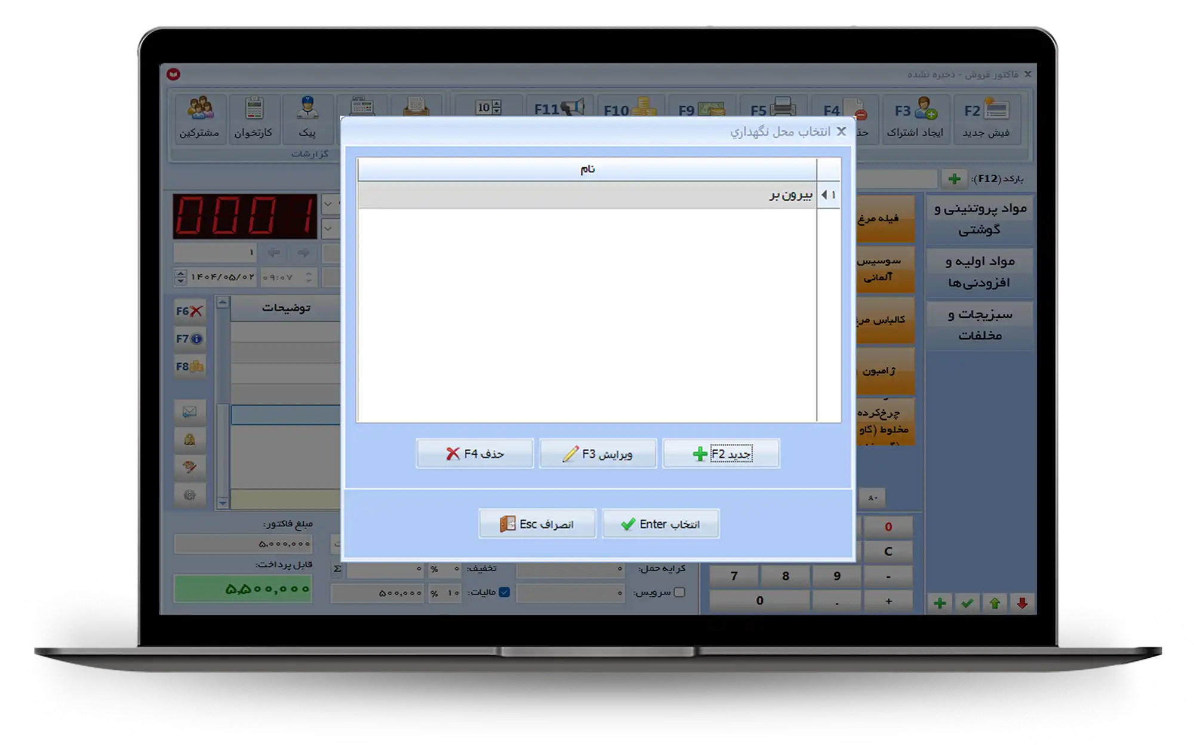Select the سبزیجات و مخلفات category
Image resolution: width=1194 pixels, height=745 pixels.
point(980,324)
